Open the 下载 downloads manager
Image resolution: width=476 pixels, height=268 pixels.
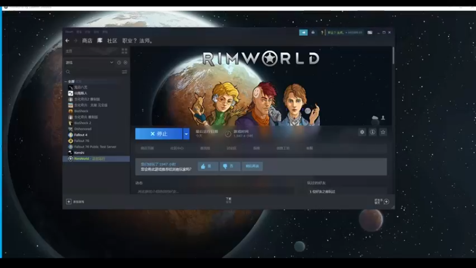tap(228, 200)
